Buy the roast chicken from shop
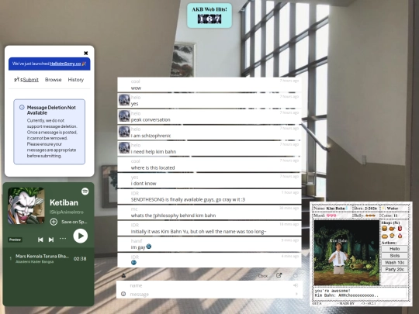Image resolution: width=419 pixels, height=314 pixels. pos(392,229)
